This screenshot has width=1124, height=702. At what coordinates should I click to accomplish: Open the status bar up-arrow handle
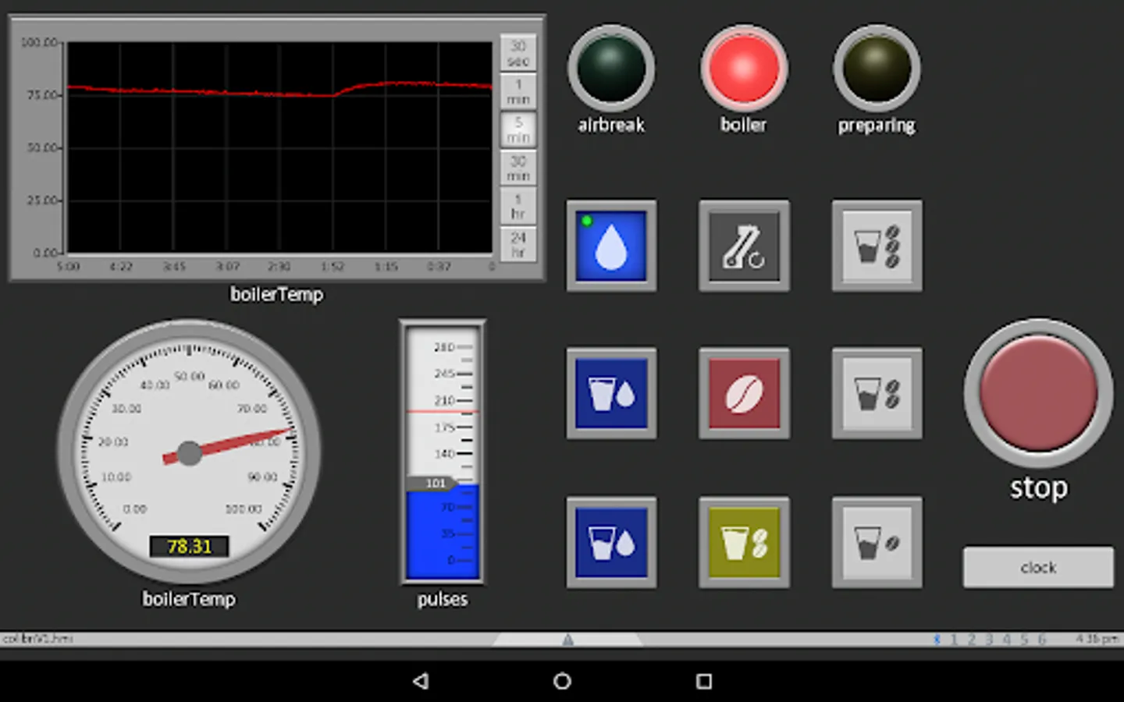[x=567, y=639]
